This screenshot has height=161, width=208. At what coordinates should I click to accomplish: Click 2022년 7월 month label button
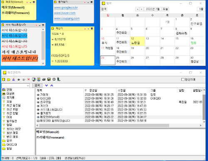point(153,9)
